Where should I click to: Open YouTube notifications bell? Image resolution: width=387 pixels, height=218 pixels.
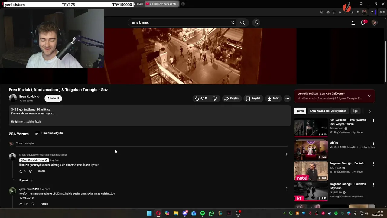pos(363,23)
